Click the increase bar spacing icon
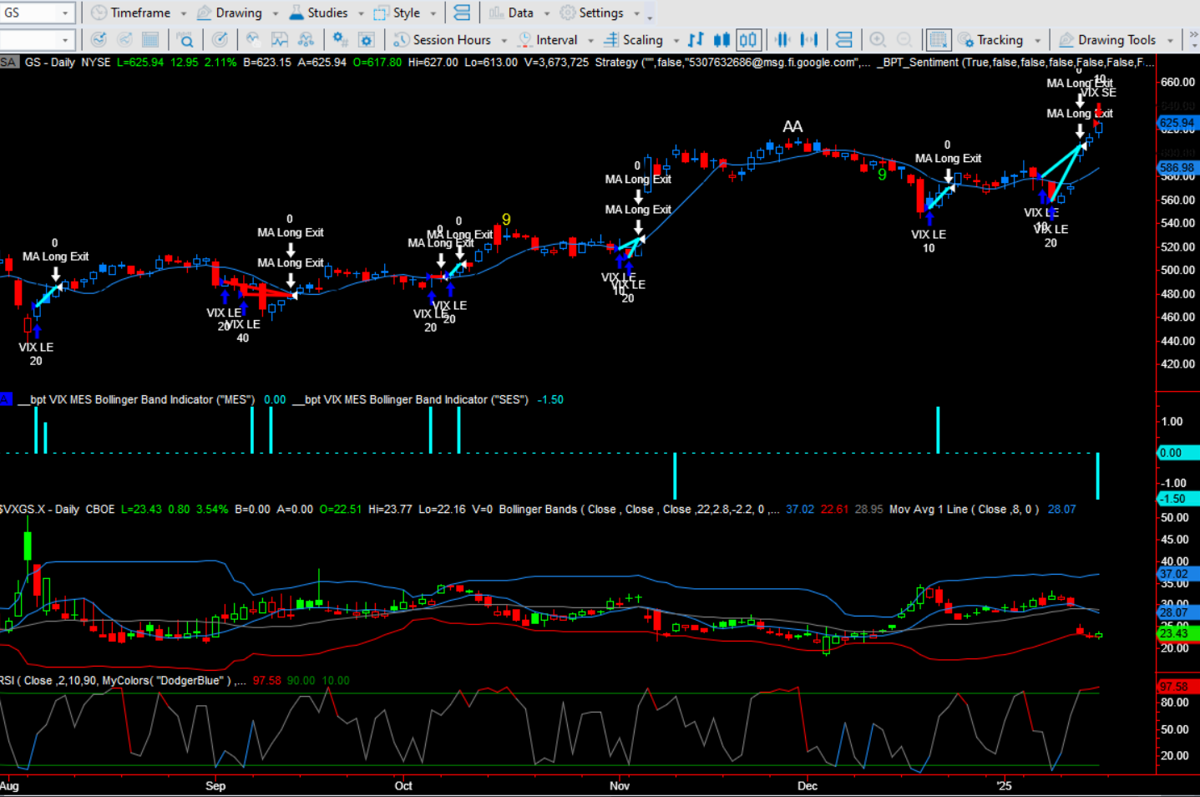Screen dimensions: 1200x797 tap(808, 39)
